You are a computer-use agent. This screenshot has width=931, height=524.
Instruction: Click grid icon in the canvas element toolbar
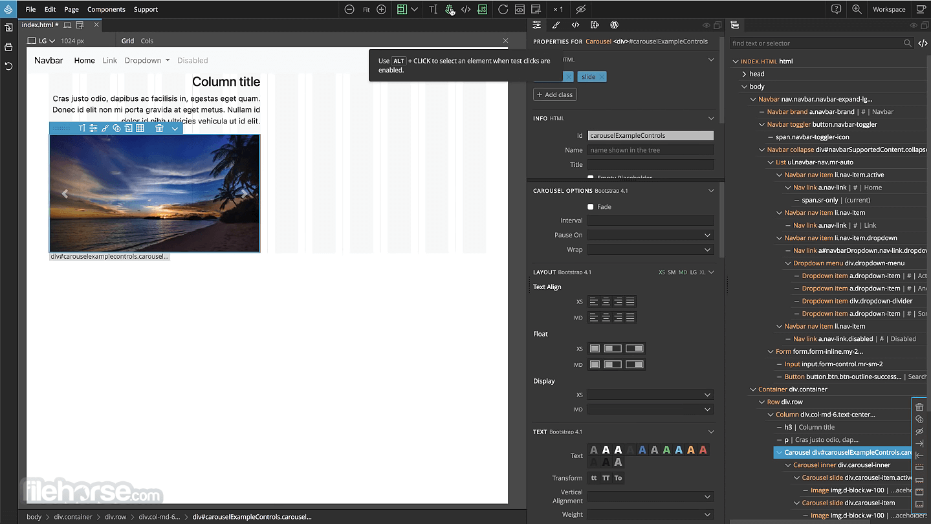(140, 129)
